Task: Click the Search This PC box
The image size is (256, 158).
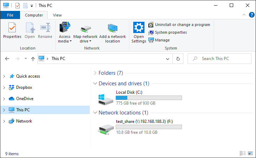Action: coord(220,59)
